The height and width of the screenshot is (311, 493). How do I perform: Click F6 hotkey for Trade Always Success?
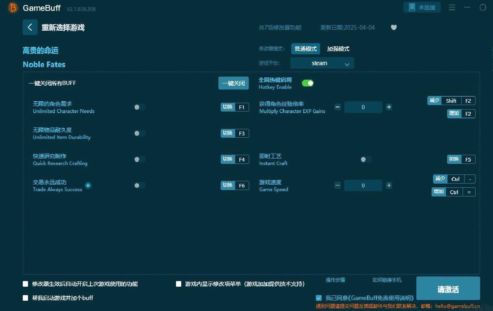click(235, 185)
